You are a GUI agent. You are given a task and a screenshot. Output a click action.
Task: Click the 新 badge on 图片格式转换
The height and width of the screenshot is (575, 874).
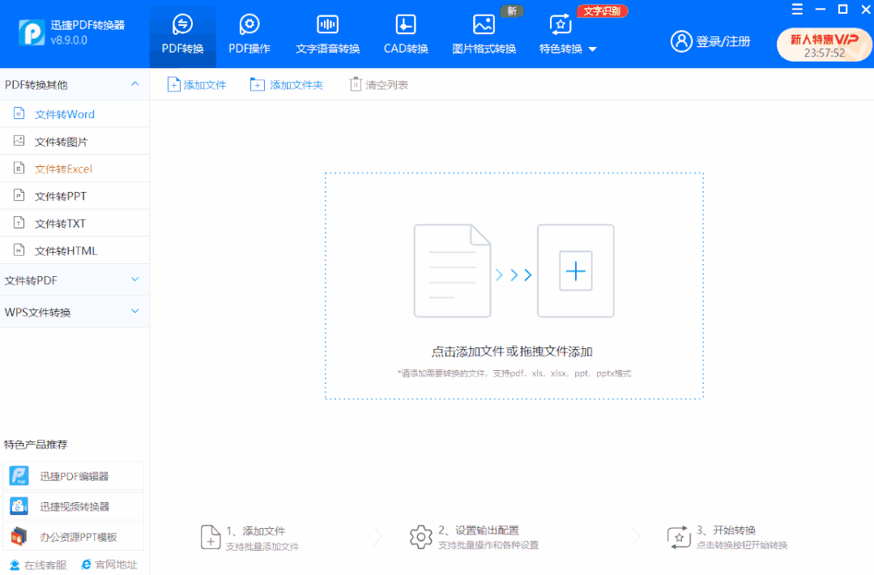512,11
